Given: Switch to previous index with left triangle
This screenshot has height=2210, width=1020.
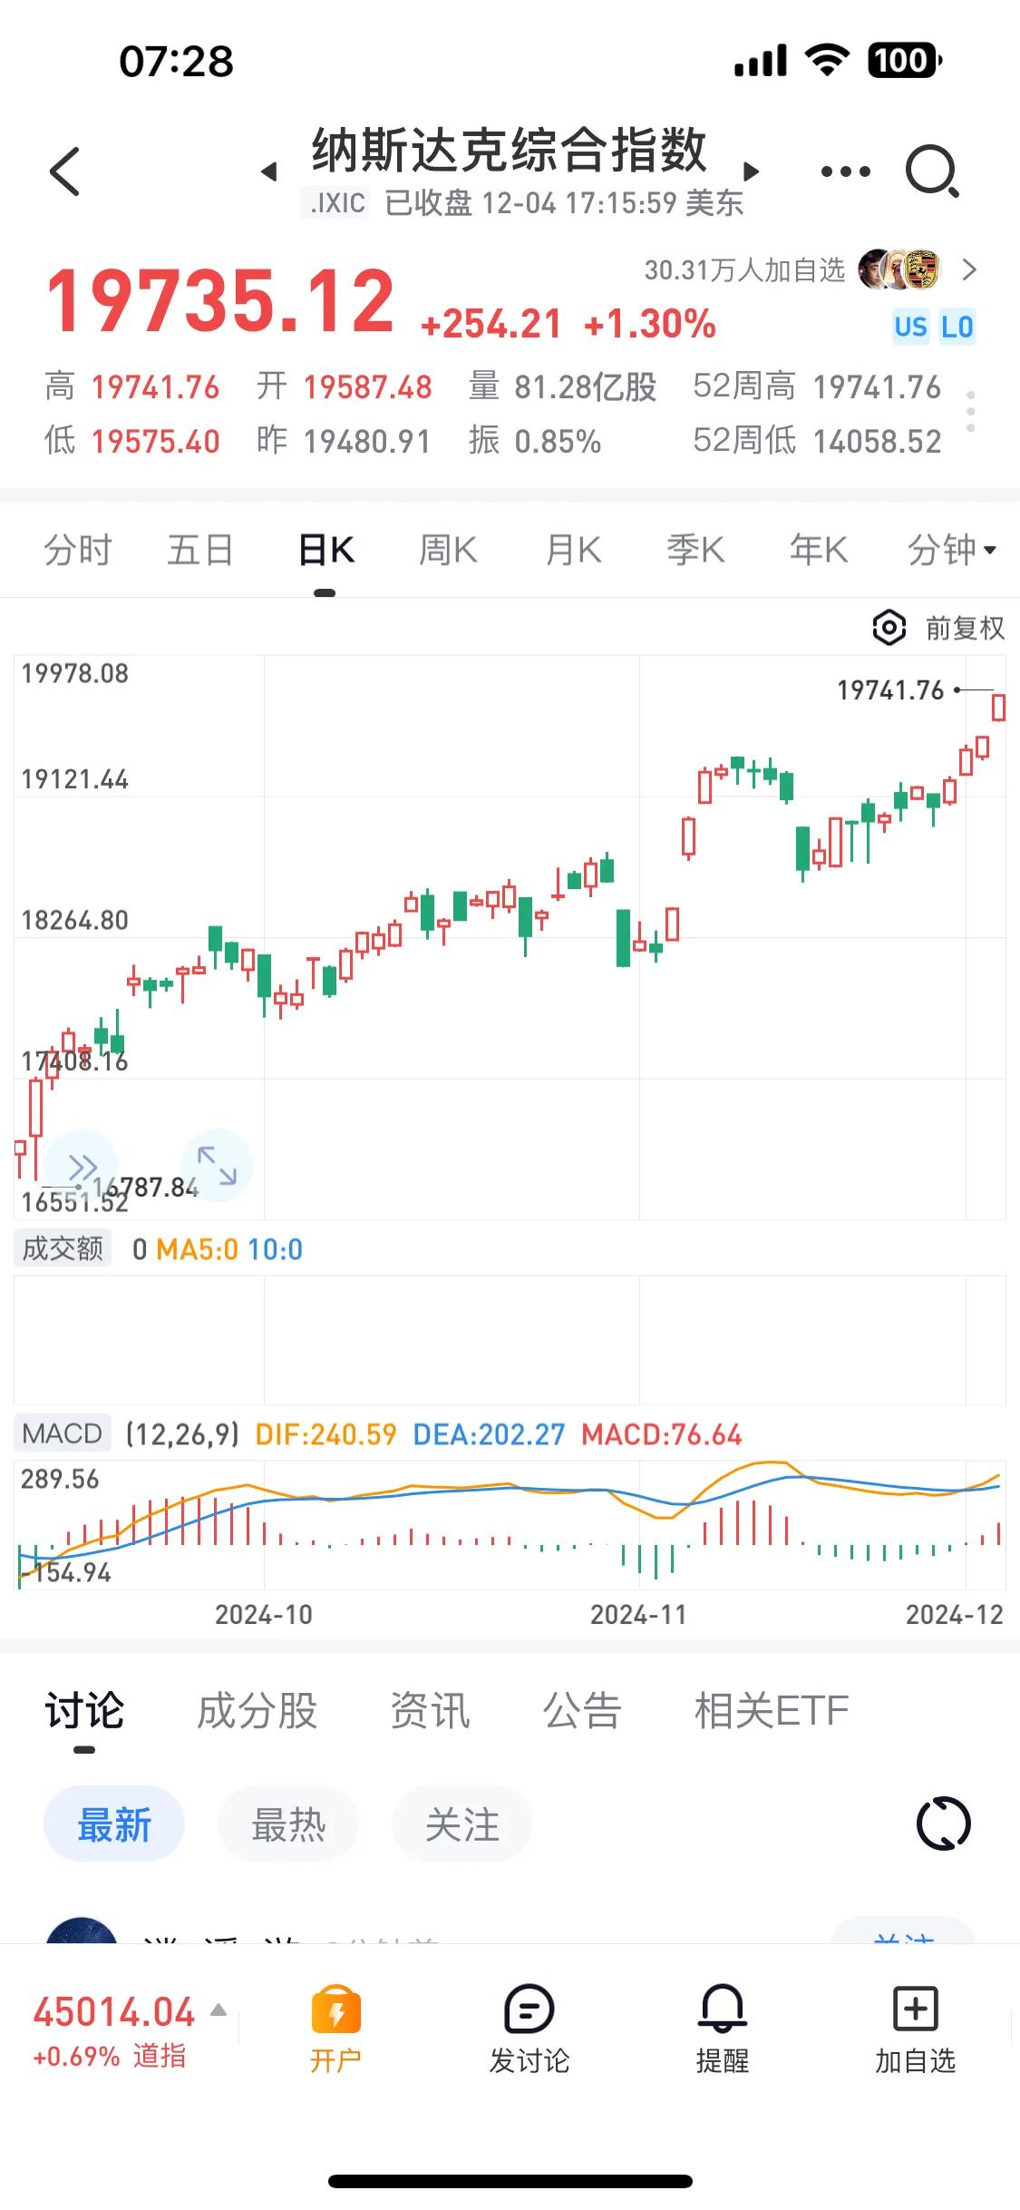Looking at the screenshot, I should (268, 171).
